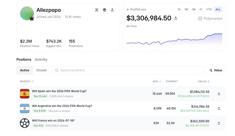Click the $1,584,112.55 value

click(200, 92)
